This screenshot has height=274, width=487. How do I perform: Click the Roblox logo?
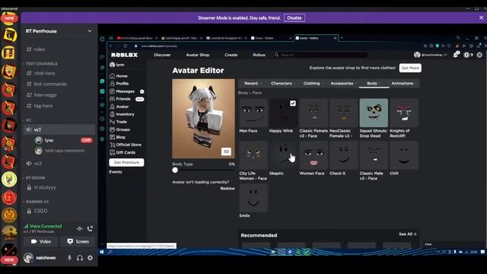[124, 55]
